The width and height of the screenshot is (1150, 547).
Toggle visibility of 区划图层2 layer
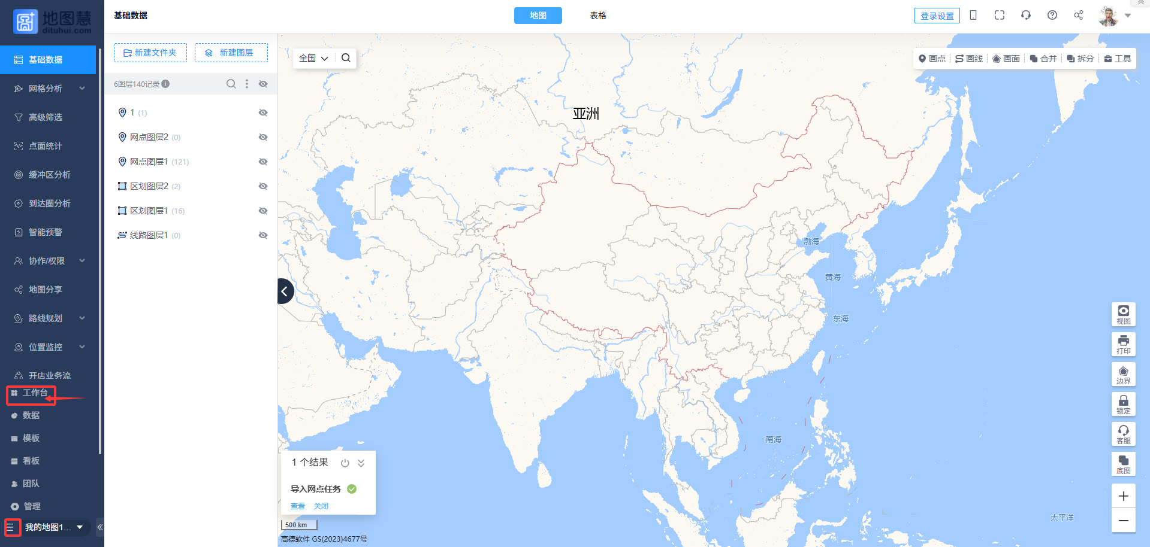pyautogui.click(x=263, y=186)
